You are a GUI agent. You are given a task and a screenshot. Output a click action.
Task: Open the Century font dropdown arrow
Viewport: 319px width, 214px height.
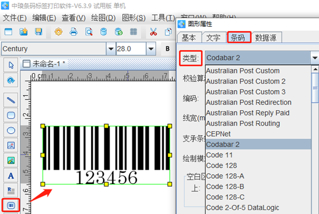click(x=111, y=48)
